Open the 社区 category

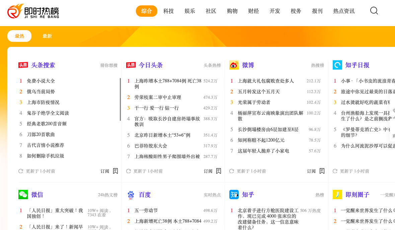tap(211, 11)
